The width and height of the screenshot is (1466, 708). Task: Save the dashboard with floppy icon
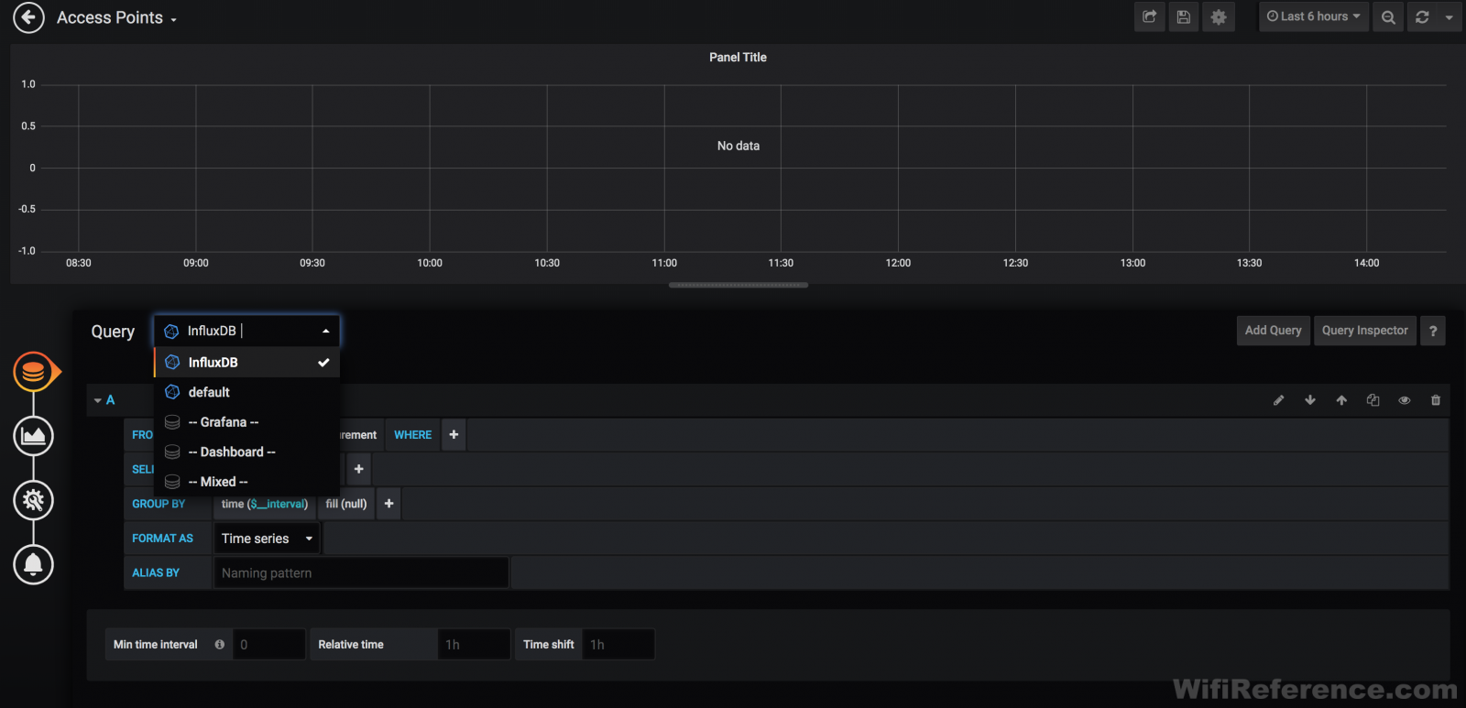pos(1184,16)
